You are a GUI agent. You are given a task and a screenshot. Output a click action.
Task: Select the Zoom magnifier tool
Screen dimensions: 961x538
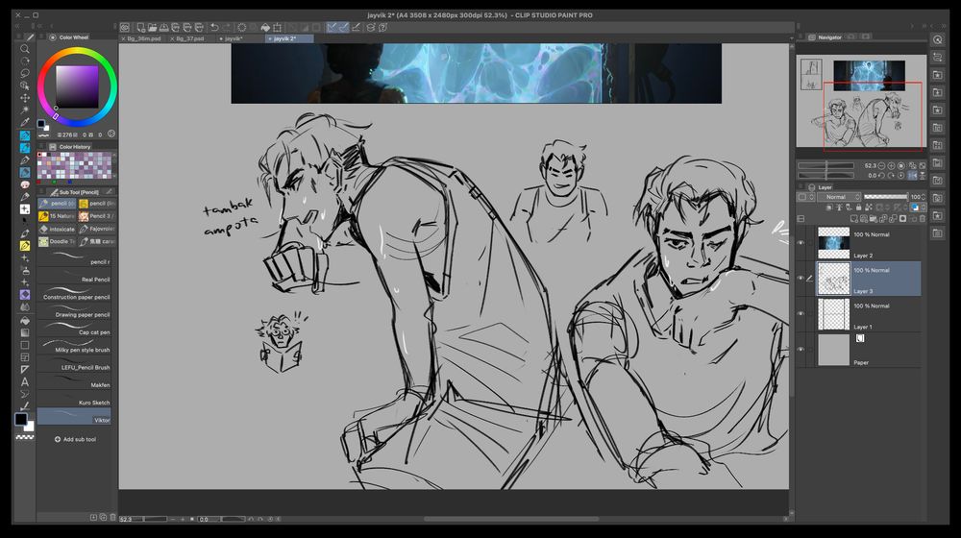coord(25,49)
